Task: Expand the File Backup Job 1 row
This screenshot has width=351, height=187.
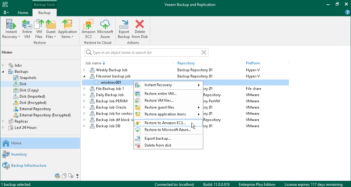Action: [x=84, y=89]
